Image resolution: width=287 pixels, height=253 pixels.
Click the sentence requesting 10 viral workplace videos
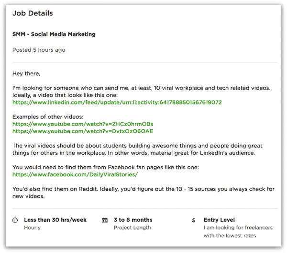pyautogui.click(x=141, y=88)
